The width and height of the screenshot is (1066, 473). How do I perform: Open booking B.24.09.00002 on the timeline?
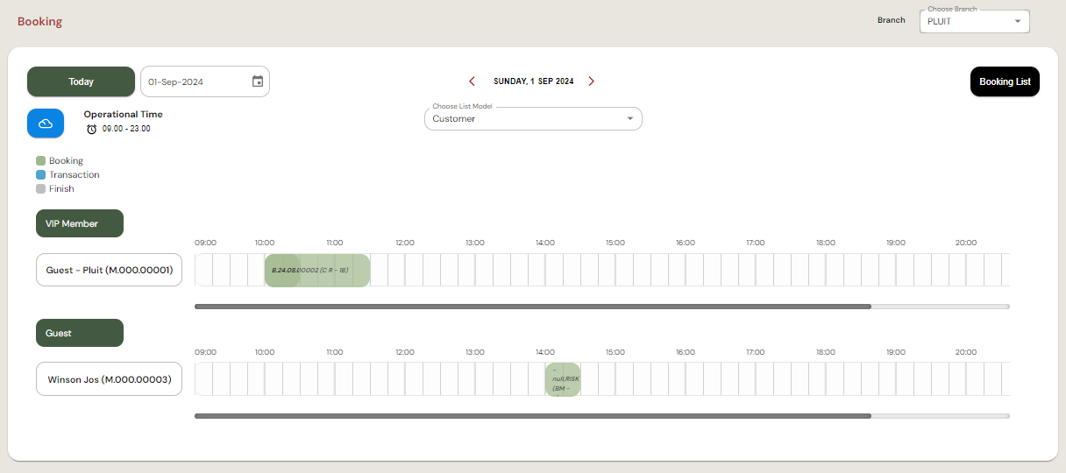(x=316, y=271)
